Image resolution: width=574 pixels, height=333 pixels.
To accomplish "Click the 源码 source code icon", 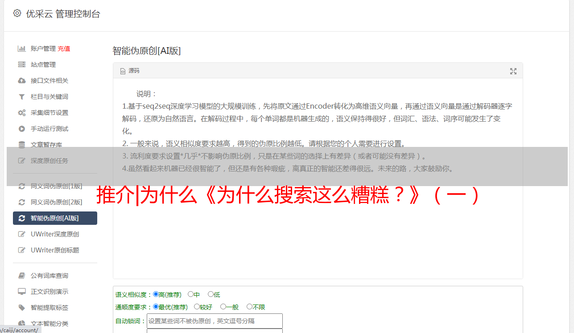I will point(123,71).
